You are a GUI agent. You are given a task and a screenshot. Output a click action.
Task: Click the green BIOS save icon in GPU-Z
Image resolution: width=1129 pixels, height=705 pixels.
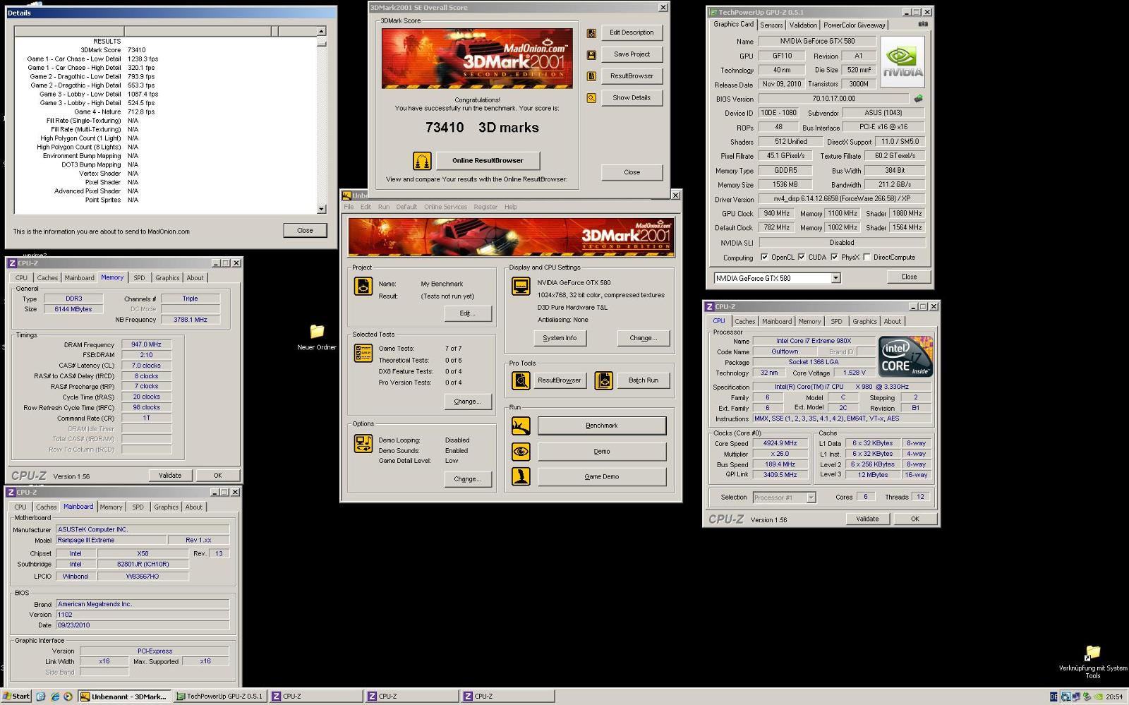click(x=918, y=99)
